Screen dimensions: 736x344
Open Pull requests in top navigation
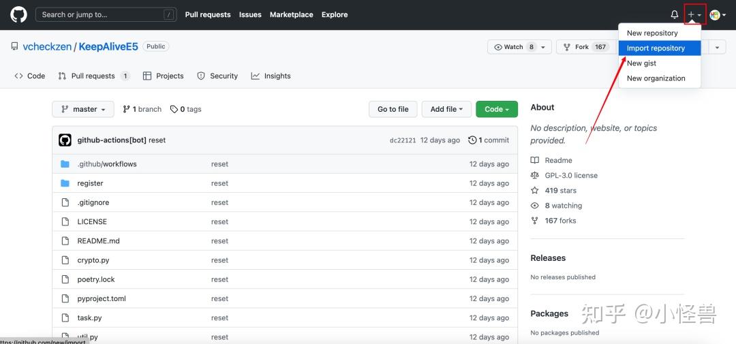208,14
